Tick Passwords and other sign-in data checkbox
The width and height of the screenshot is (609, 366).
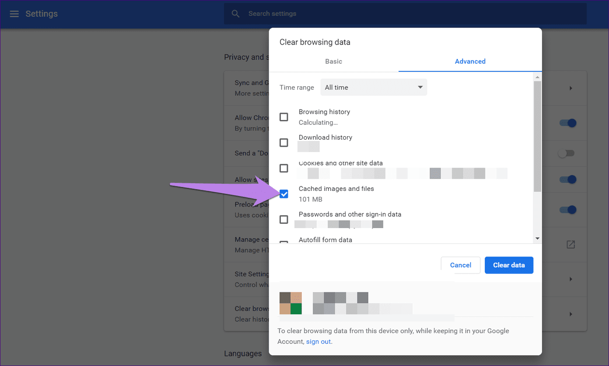(284, 219)
